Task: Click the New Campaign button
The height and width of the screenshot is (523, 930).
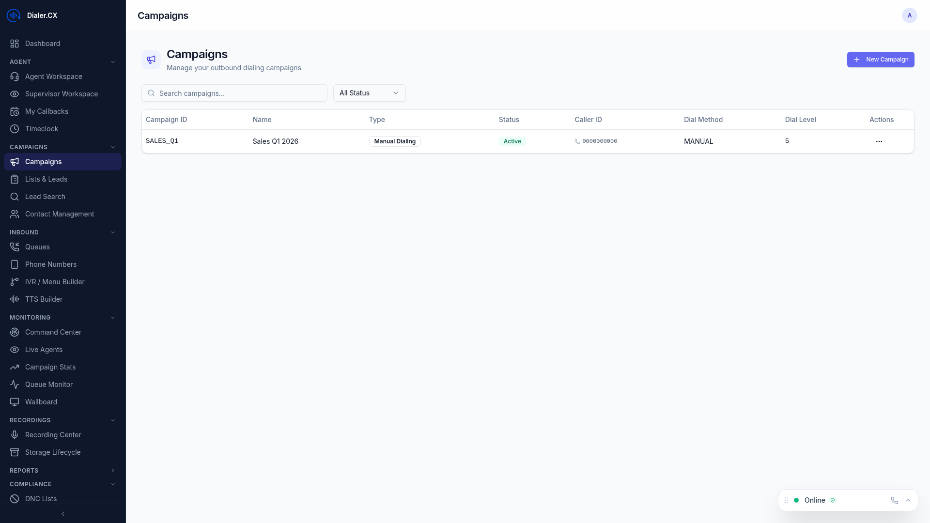Action: point(881,60)
